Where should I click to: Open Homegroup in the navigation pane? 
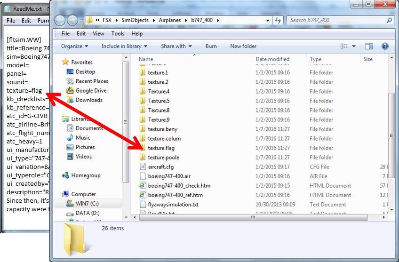(81, 175)
